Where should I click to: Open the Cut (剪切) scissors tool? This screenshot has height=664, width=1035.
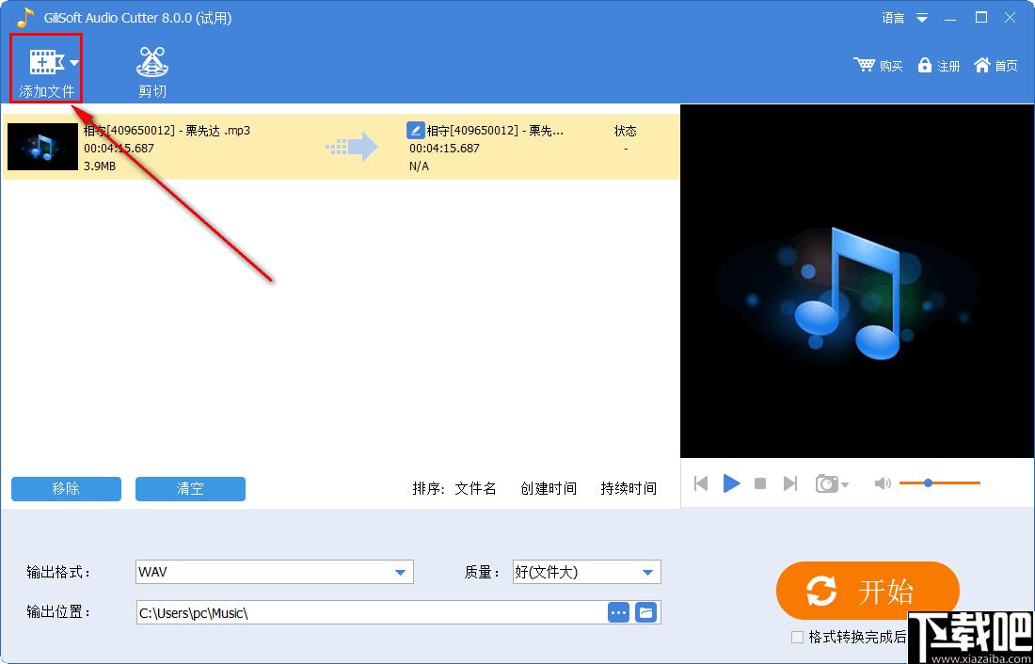(152, 71)
